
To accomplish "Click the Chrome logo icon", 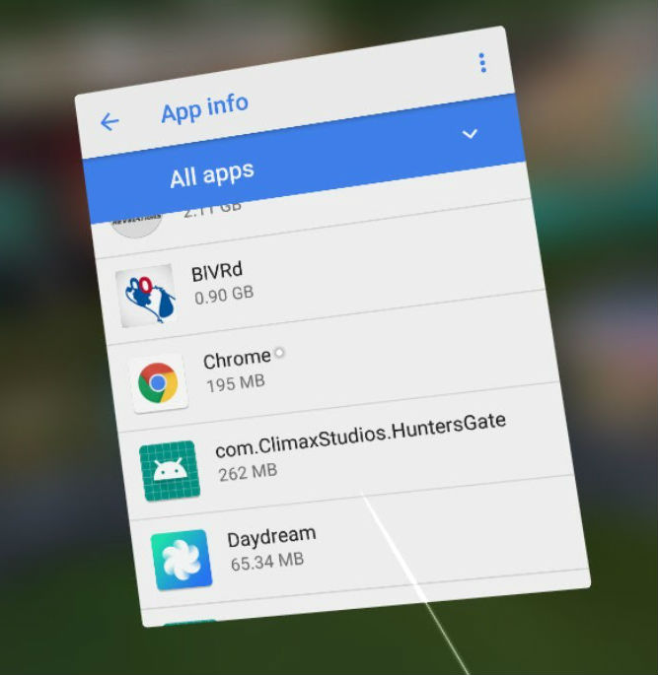I will 158,383.
